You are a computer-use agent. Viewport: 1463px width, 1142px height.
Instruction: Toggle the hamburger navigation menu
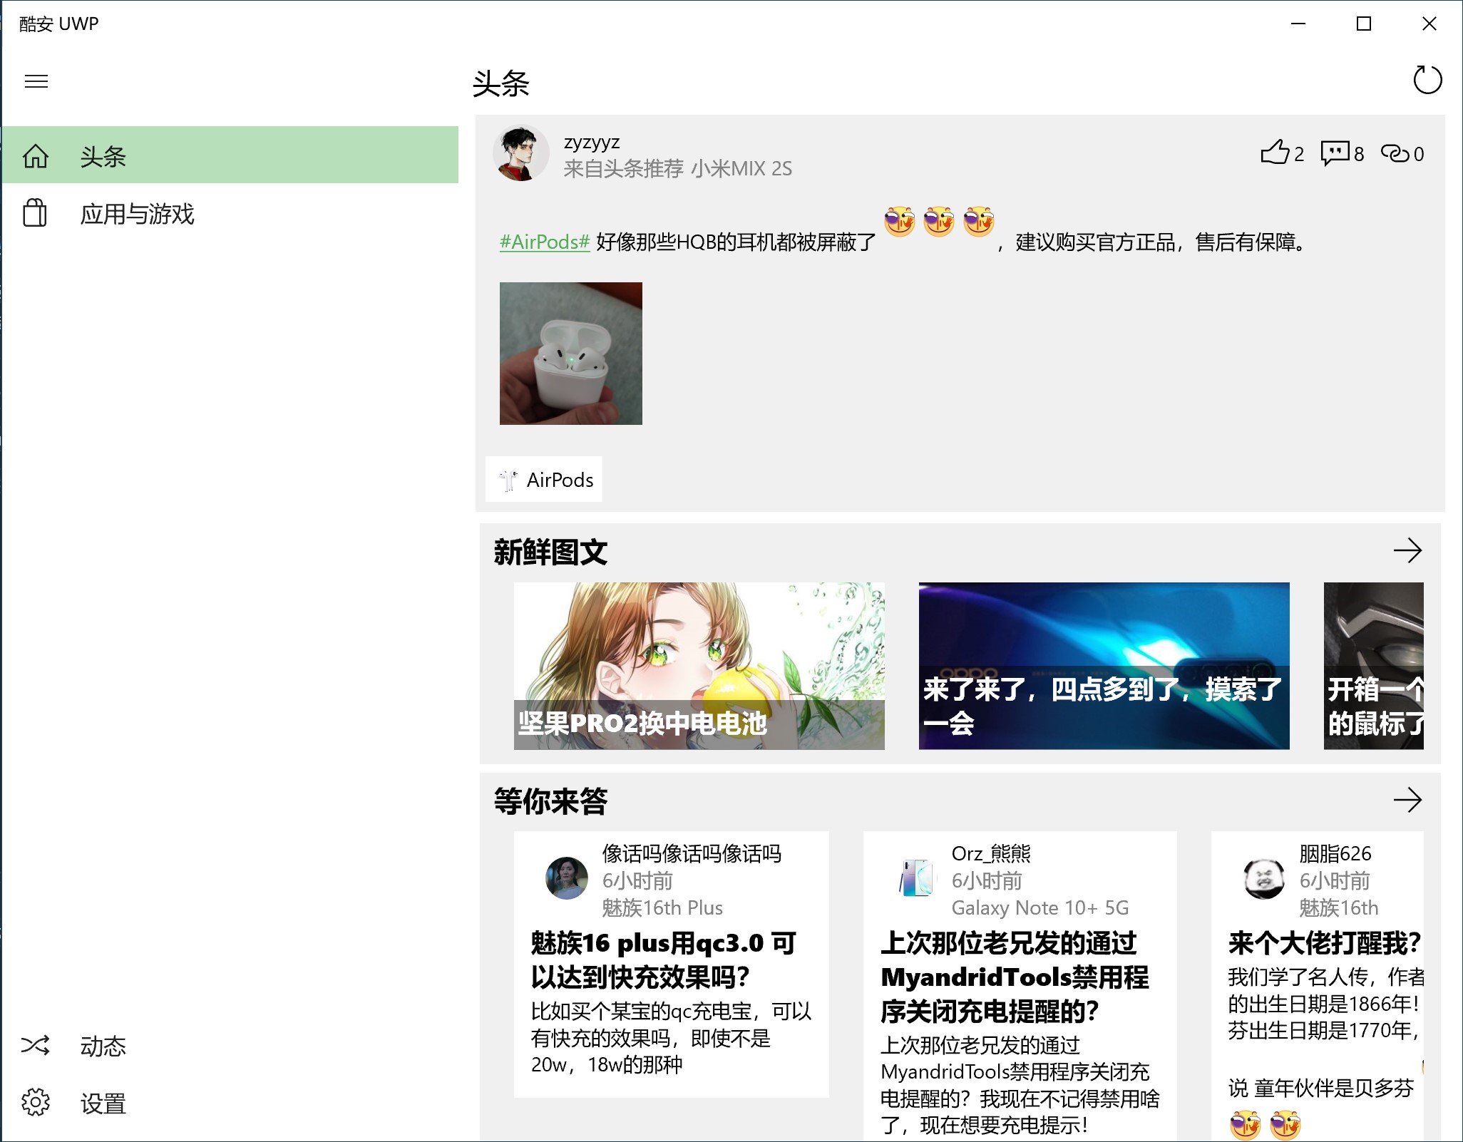[x=36, y=81]
